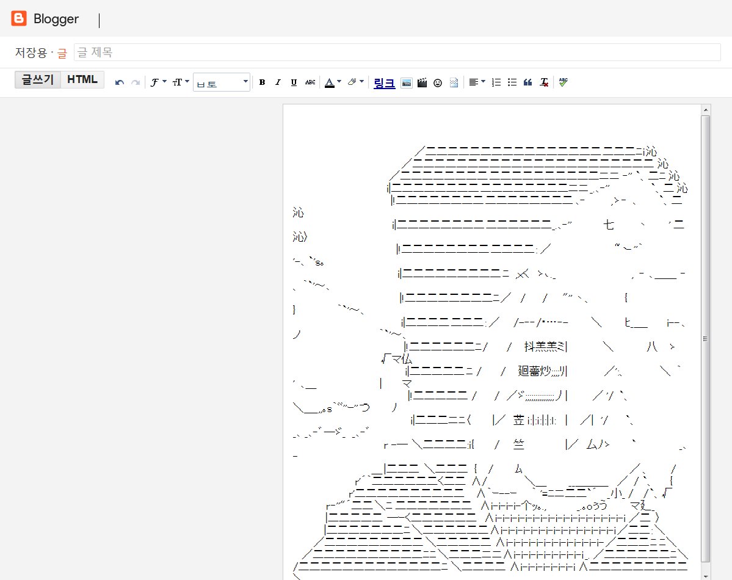Click the 글 제목 title input field
The image size is (732, 580).
click(397, 53)
